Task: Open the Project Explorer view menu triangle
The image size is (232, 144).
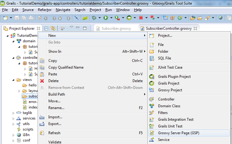Action: tap(71, 27)
